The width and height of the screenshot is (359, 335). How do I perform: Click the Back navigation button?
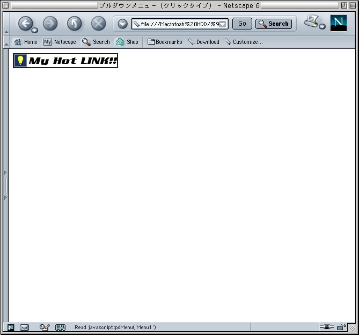click(25, 24)
